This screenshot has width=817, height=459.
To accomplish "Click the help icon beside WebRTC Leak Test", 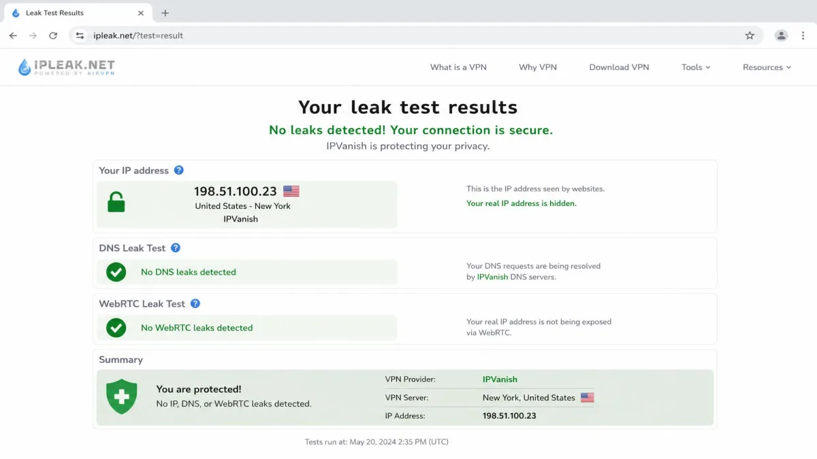I will click(195, 304).
